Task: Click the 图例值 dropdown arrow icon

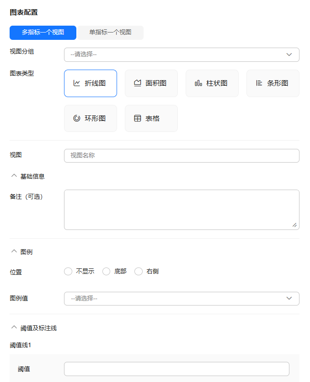Action: click(289, 299)
